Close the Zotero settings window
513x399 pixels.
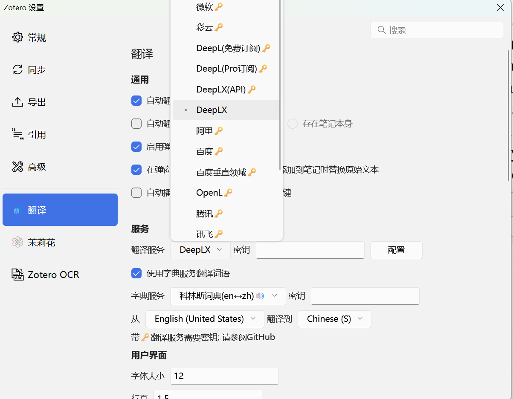point(500,7)
